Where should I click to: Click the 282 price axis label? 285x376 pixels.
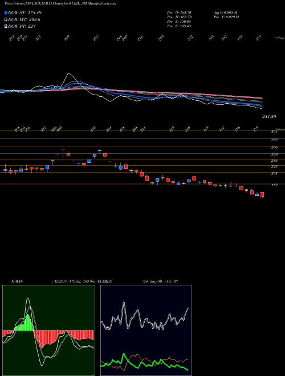click(x=274, y=140)
